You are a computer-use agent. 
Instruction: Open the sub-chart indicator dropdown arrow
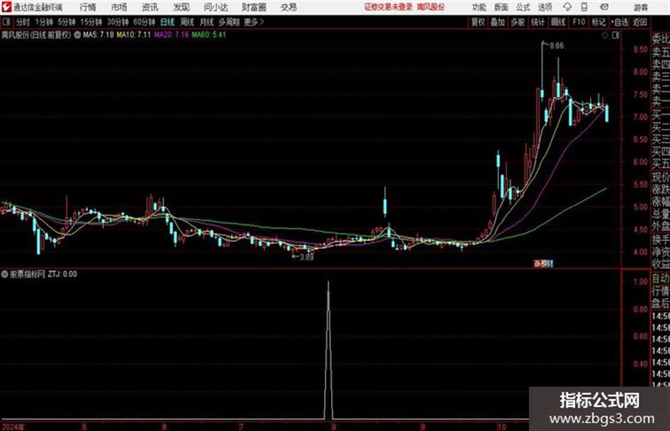click(x=5, y=274)
